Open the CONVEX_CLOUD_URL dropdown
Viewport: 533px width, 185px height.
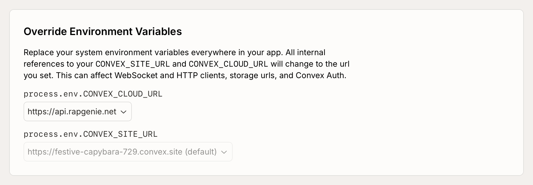pyautogui.click(x=78, y=111)
